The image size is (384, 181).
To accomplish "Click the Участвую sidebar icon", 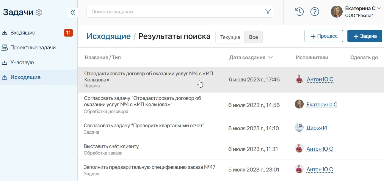I will click(4, 63).
